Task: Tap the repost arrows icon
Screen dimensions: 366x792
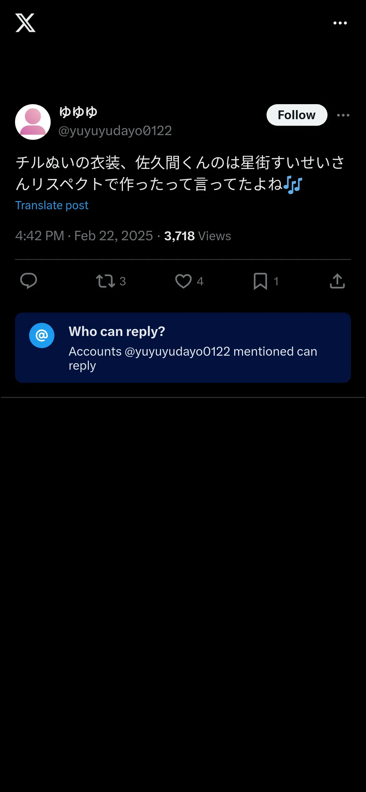Action: [105, 281]
